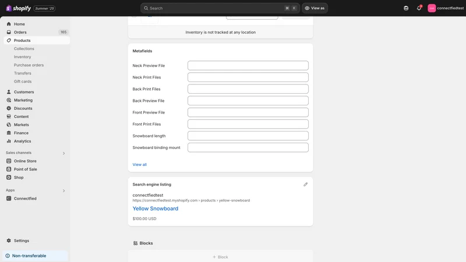Edit search engine listing pencil icon
Screen dimensions: 466x262
305,185
